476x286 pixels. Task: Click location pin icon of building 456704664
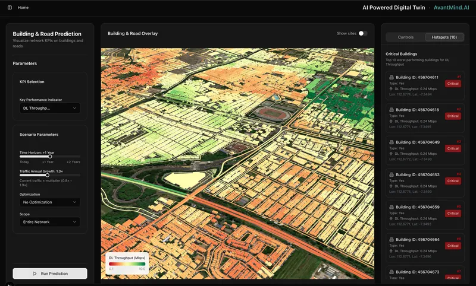391,251
